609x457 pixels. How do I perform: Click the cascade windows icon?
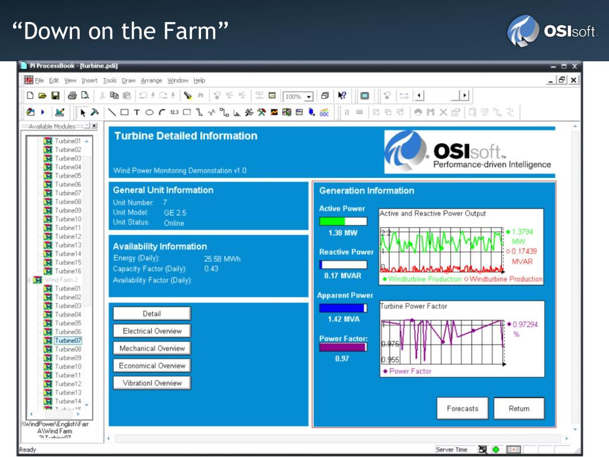pyautogui.click(x=325, y=95)
